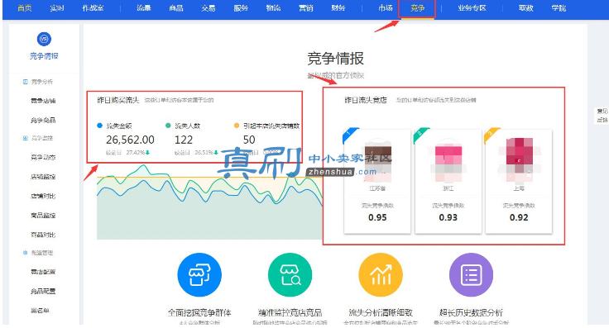Switch to the 交易 navigation tab

point(209,8)
